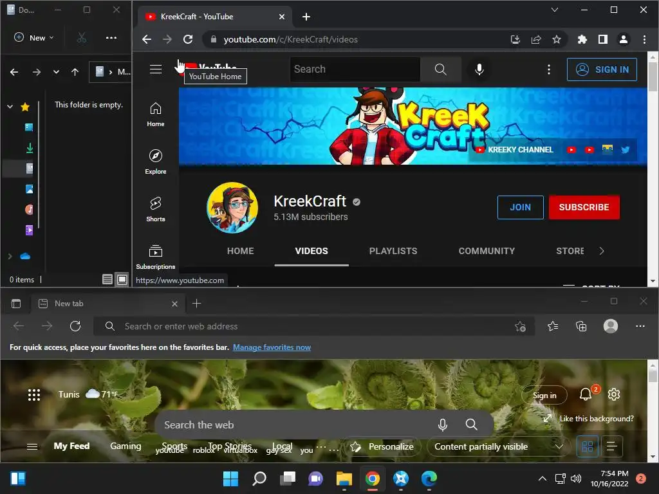Open Explore in YouTube sidebar
This screenshot has width=659, height=494.
pyautogui.click(x=156, y=161)
